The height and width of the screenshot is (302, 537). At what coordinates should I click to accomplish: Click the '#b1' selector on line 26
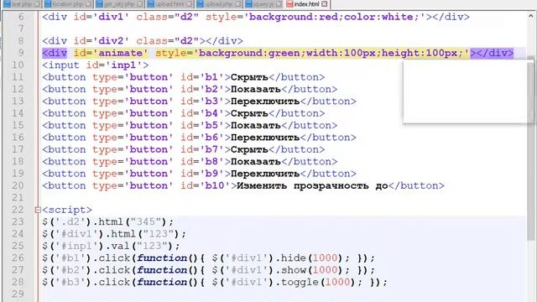pos(70,258)
